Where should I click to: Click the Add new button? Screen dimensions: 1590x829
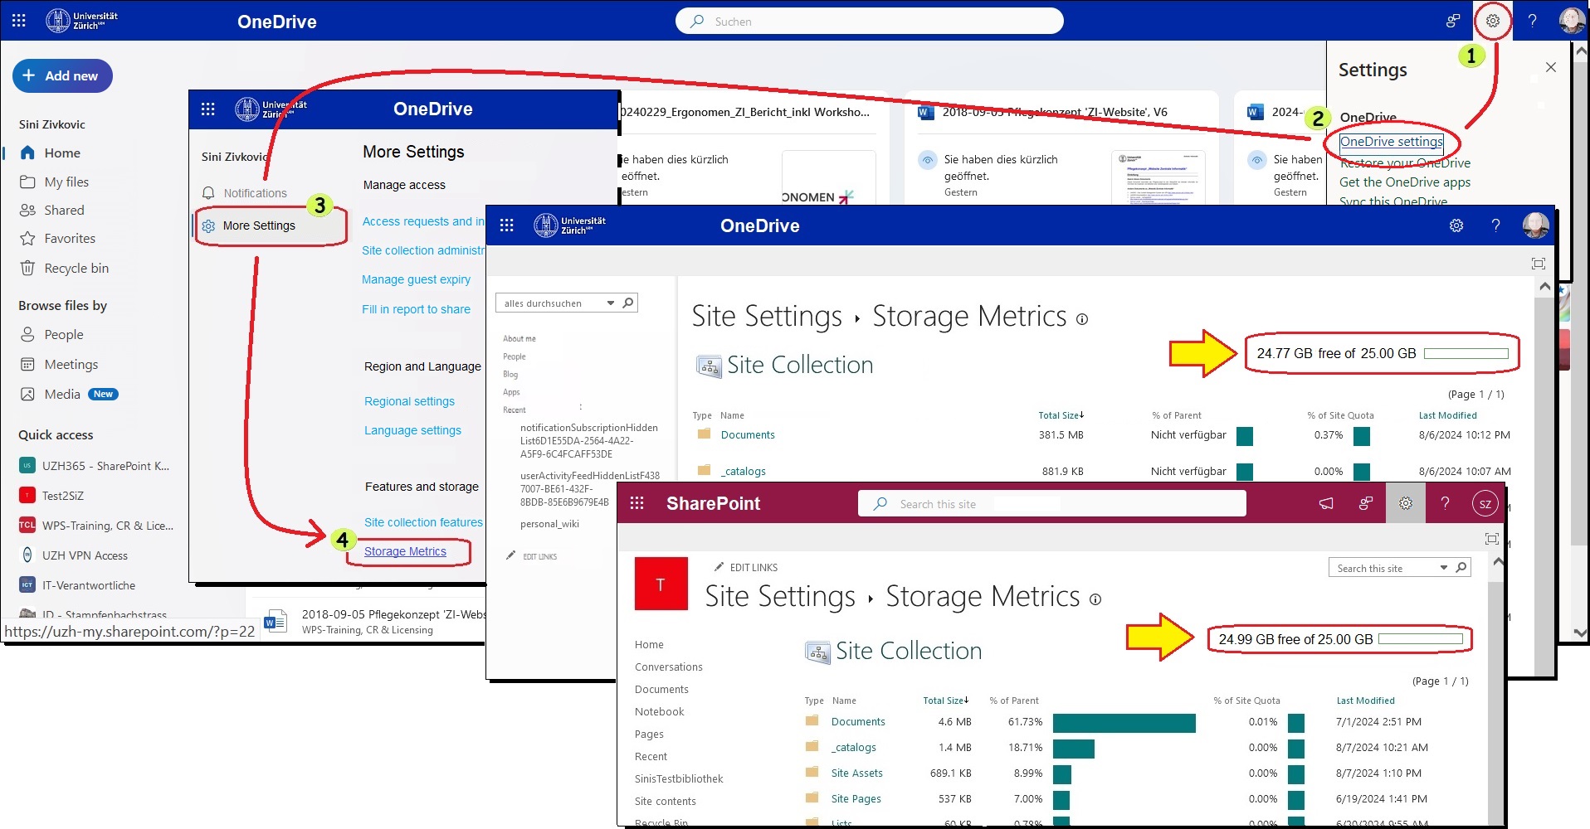(x=62, y=75)
